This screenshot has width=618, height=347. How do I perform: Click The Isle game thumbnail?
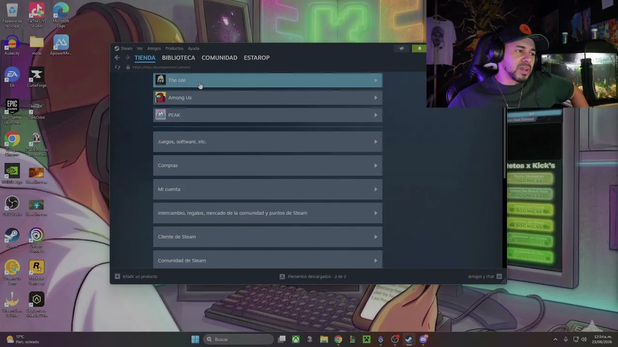[x=160, y=80]
